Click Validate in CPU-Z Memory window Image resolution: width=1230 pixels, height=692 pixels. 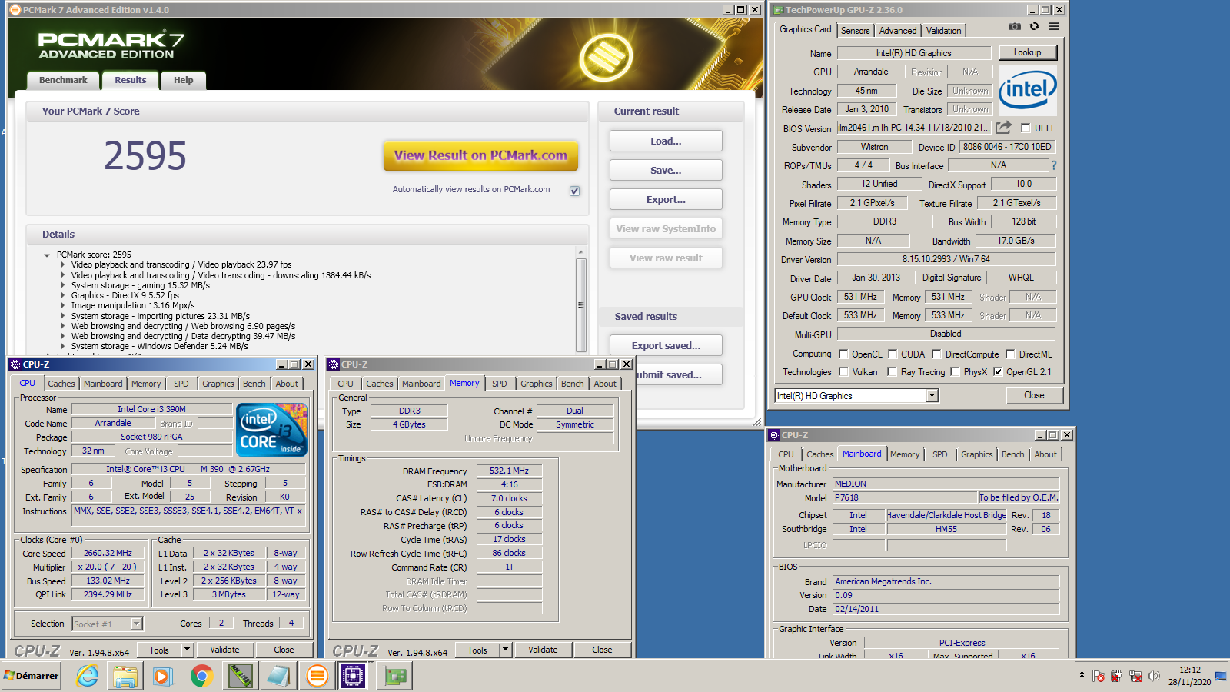pos(543,650)
